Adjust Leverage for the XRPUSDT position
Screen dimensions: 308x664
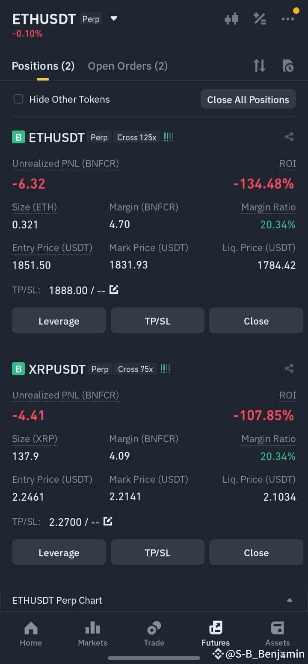(59, 552)
